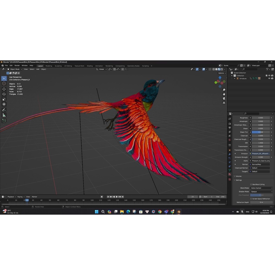The image size is (275, 275).
Task: Open the Object Data properties tab
Action: [230, 170]
